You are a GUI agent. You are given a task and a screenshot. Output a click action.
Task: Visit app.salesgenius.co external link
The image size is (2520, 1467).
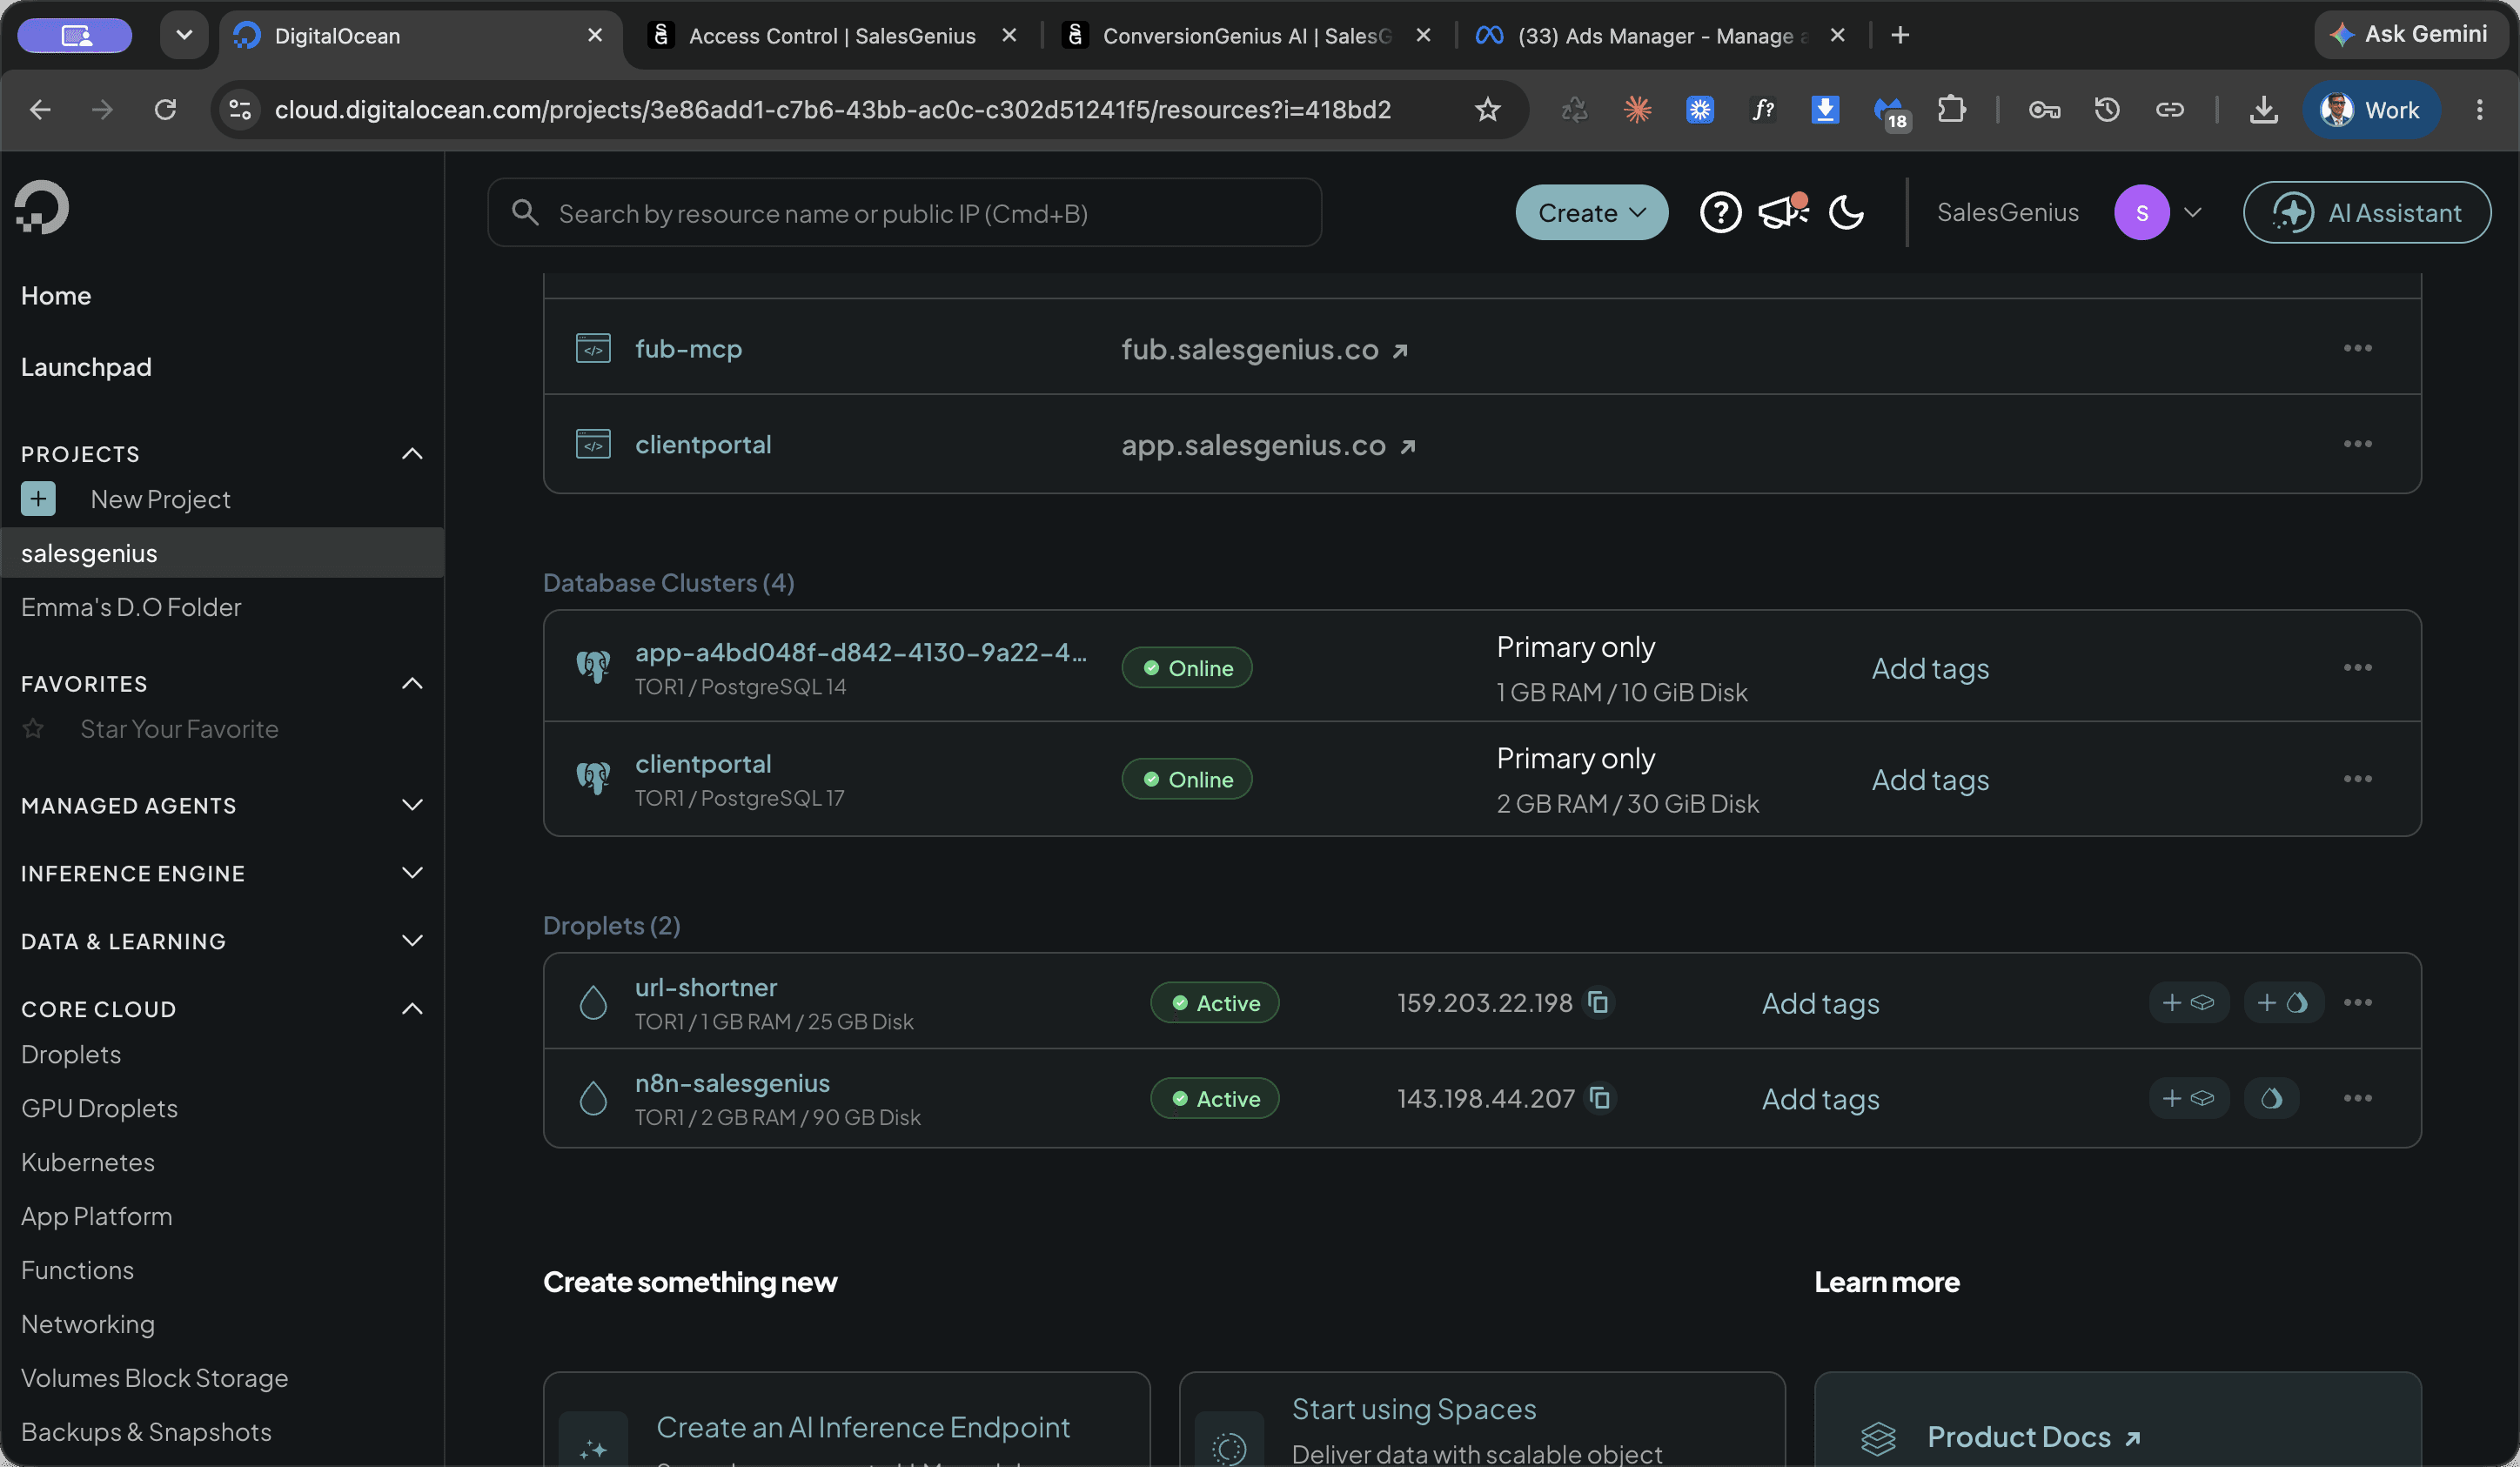click(1268, 445)
